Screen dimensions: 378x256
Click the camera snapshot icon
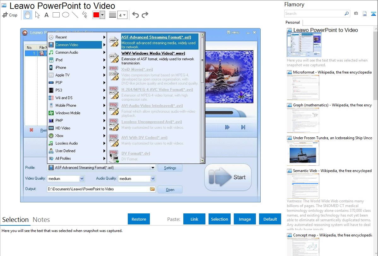click(356, 14)
